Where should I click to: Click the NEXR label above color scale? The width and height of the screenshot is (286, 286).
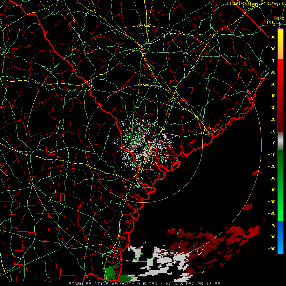279,19
